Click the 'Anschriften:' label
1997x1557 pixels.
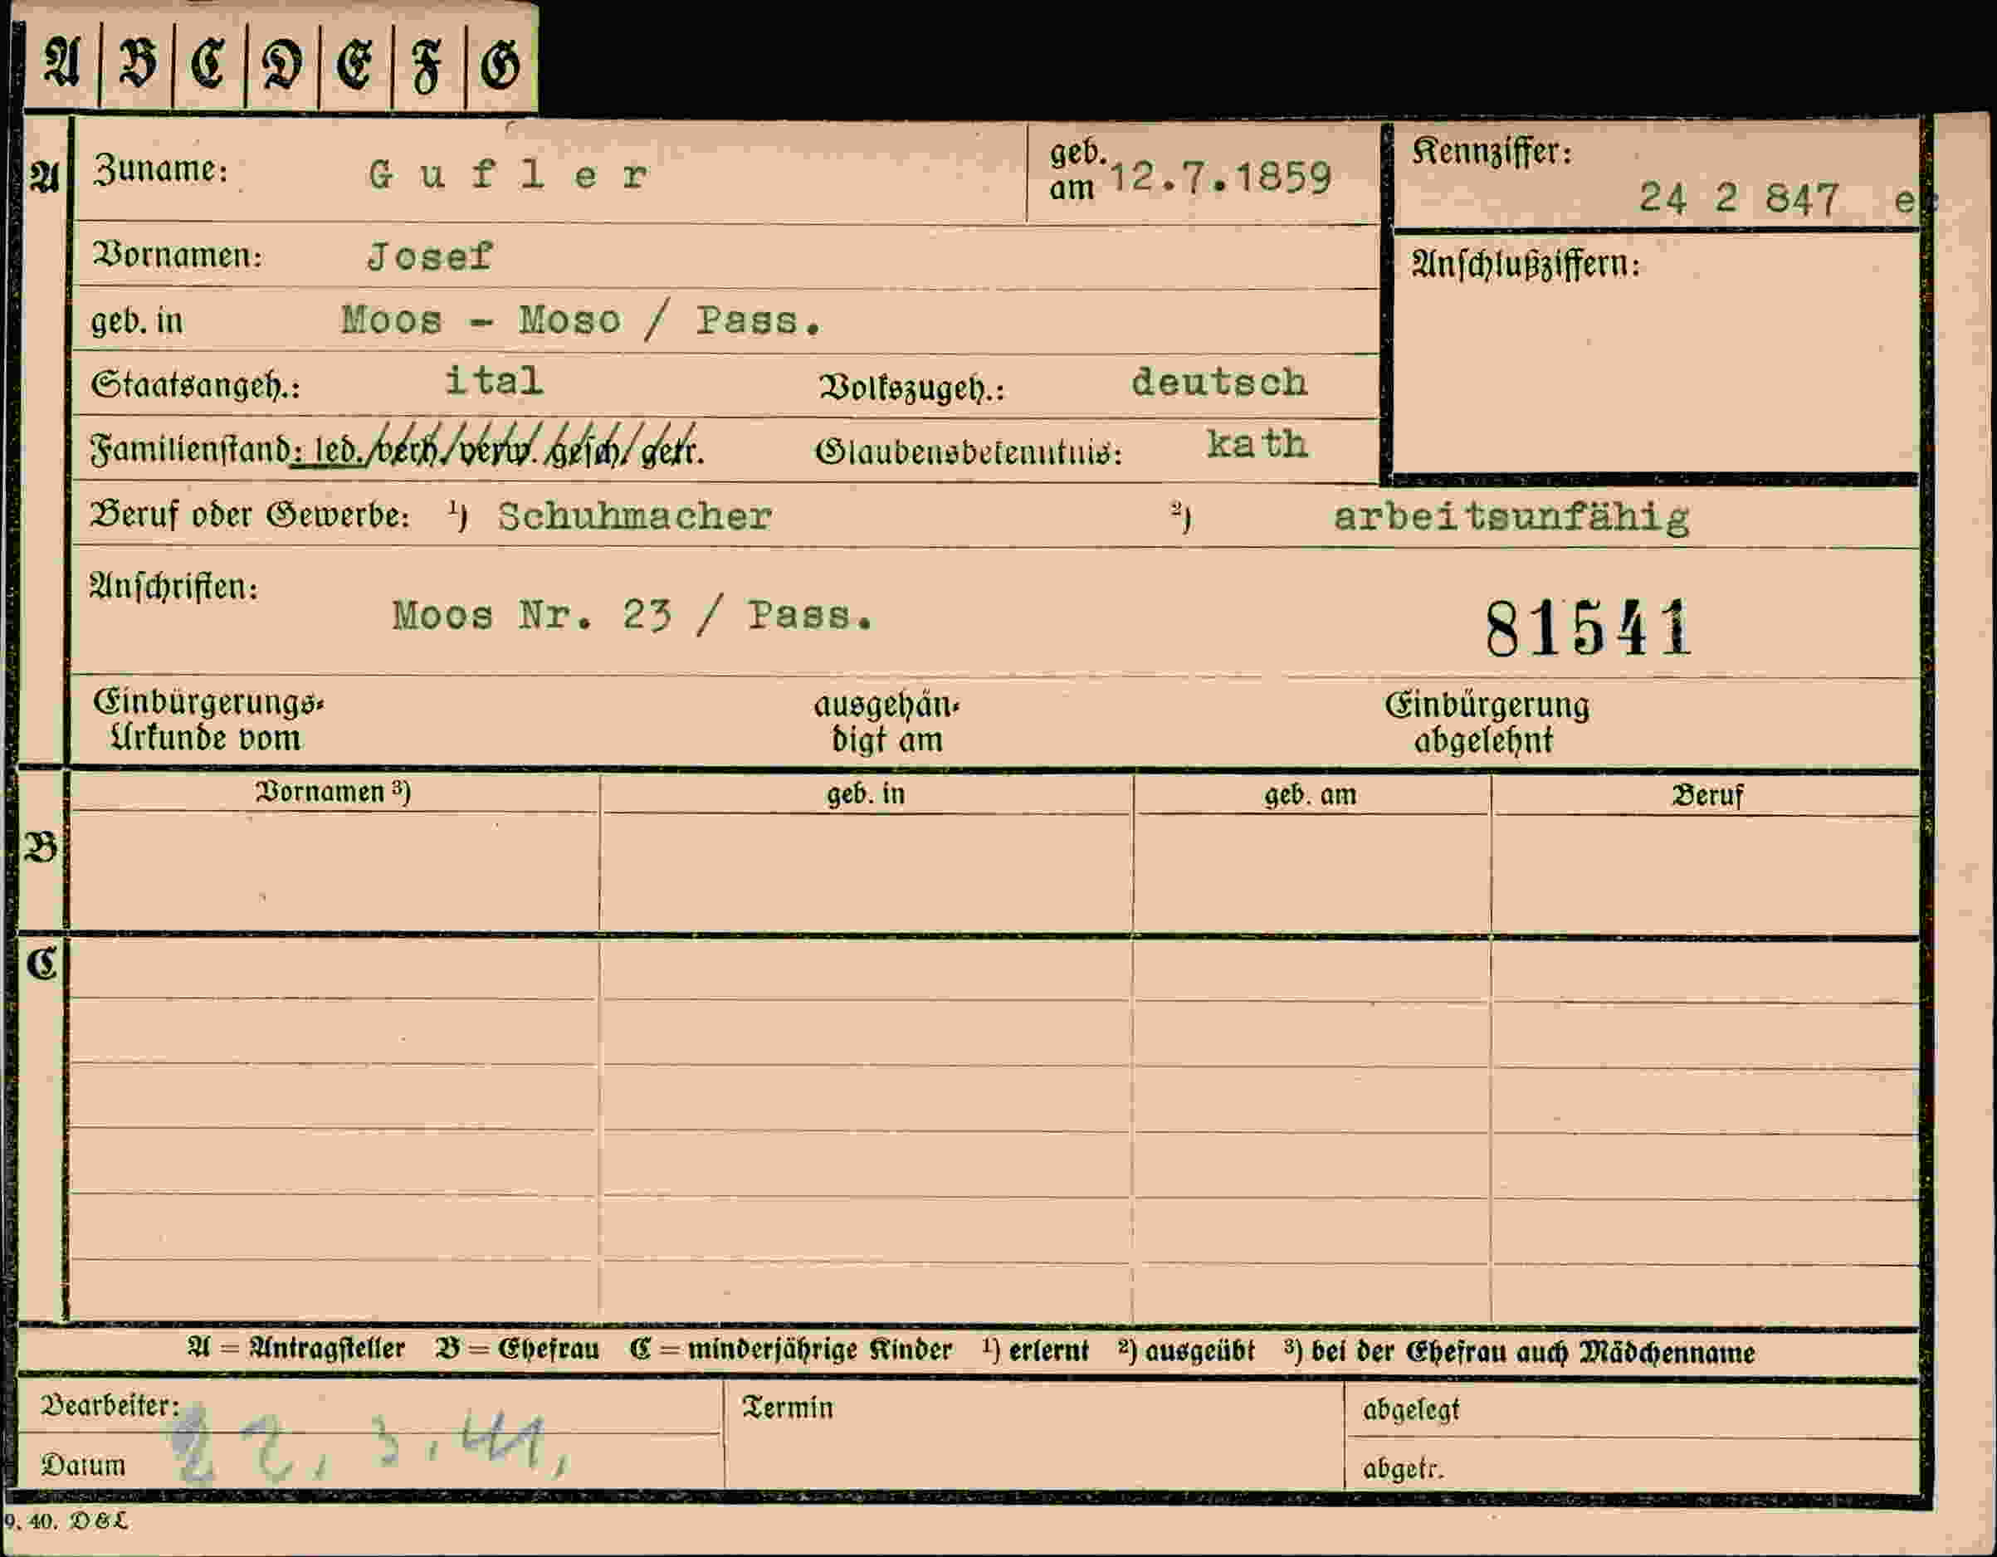pyautogui.click(x=173, y=587)
